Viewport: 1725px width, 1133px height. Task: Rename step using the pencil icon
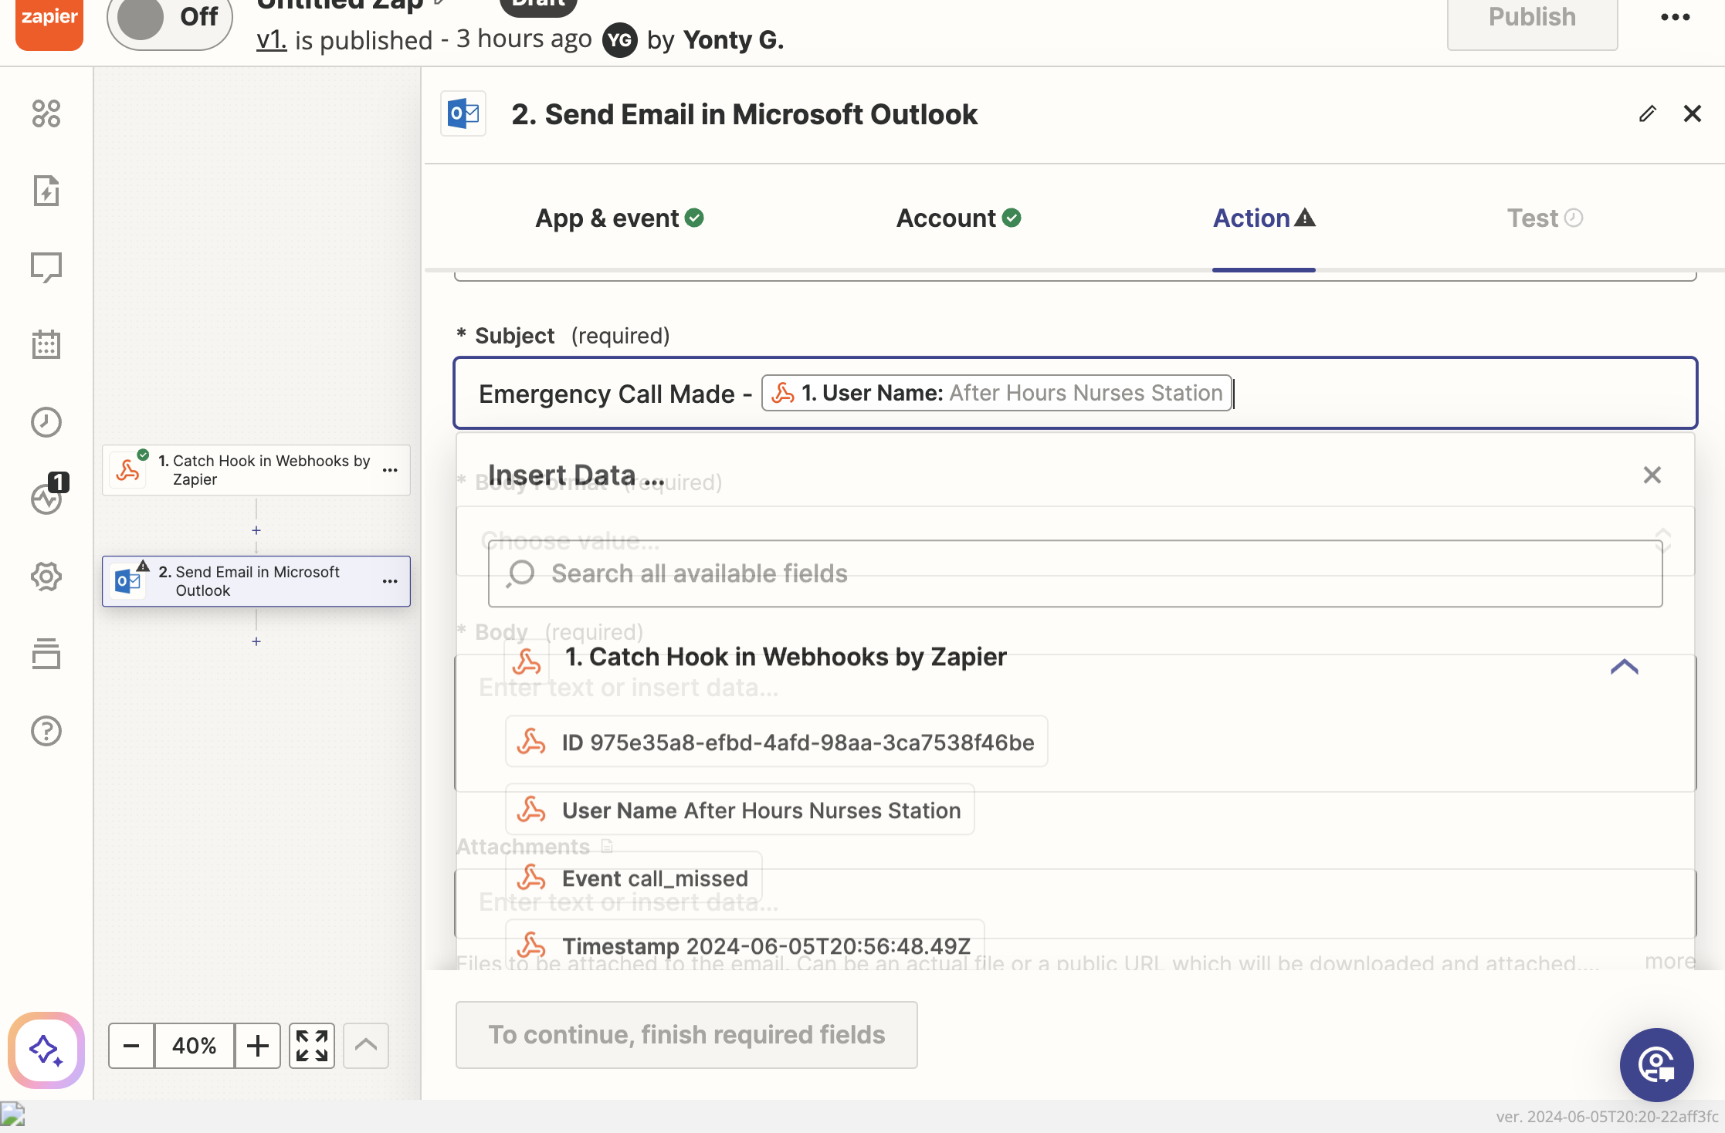point(1648,113)
